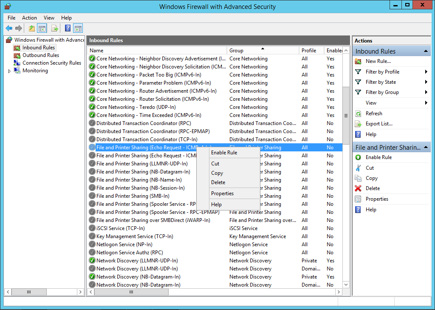Click the Export List toolbar icon
The width and height of the screenshot is (435, 310).
55,28
